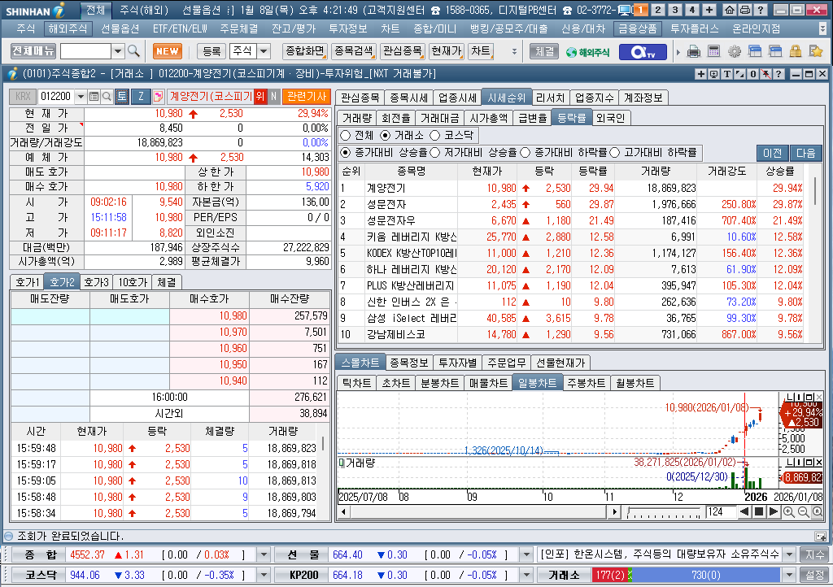Open the 해외주식 main menu
The width and height of the screenshot is (833, 587).
tap(68, 28)
